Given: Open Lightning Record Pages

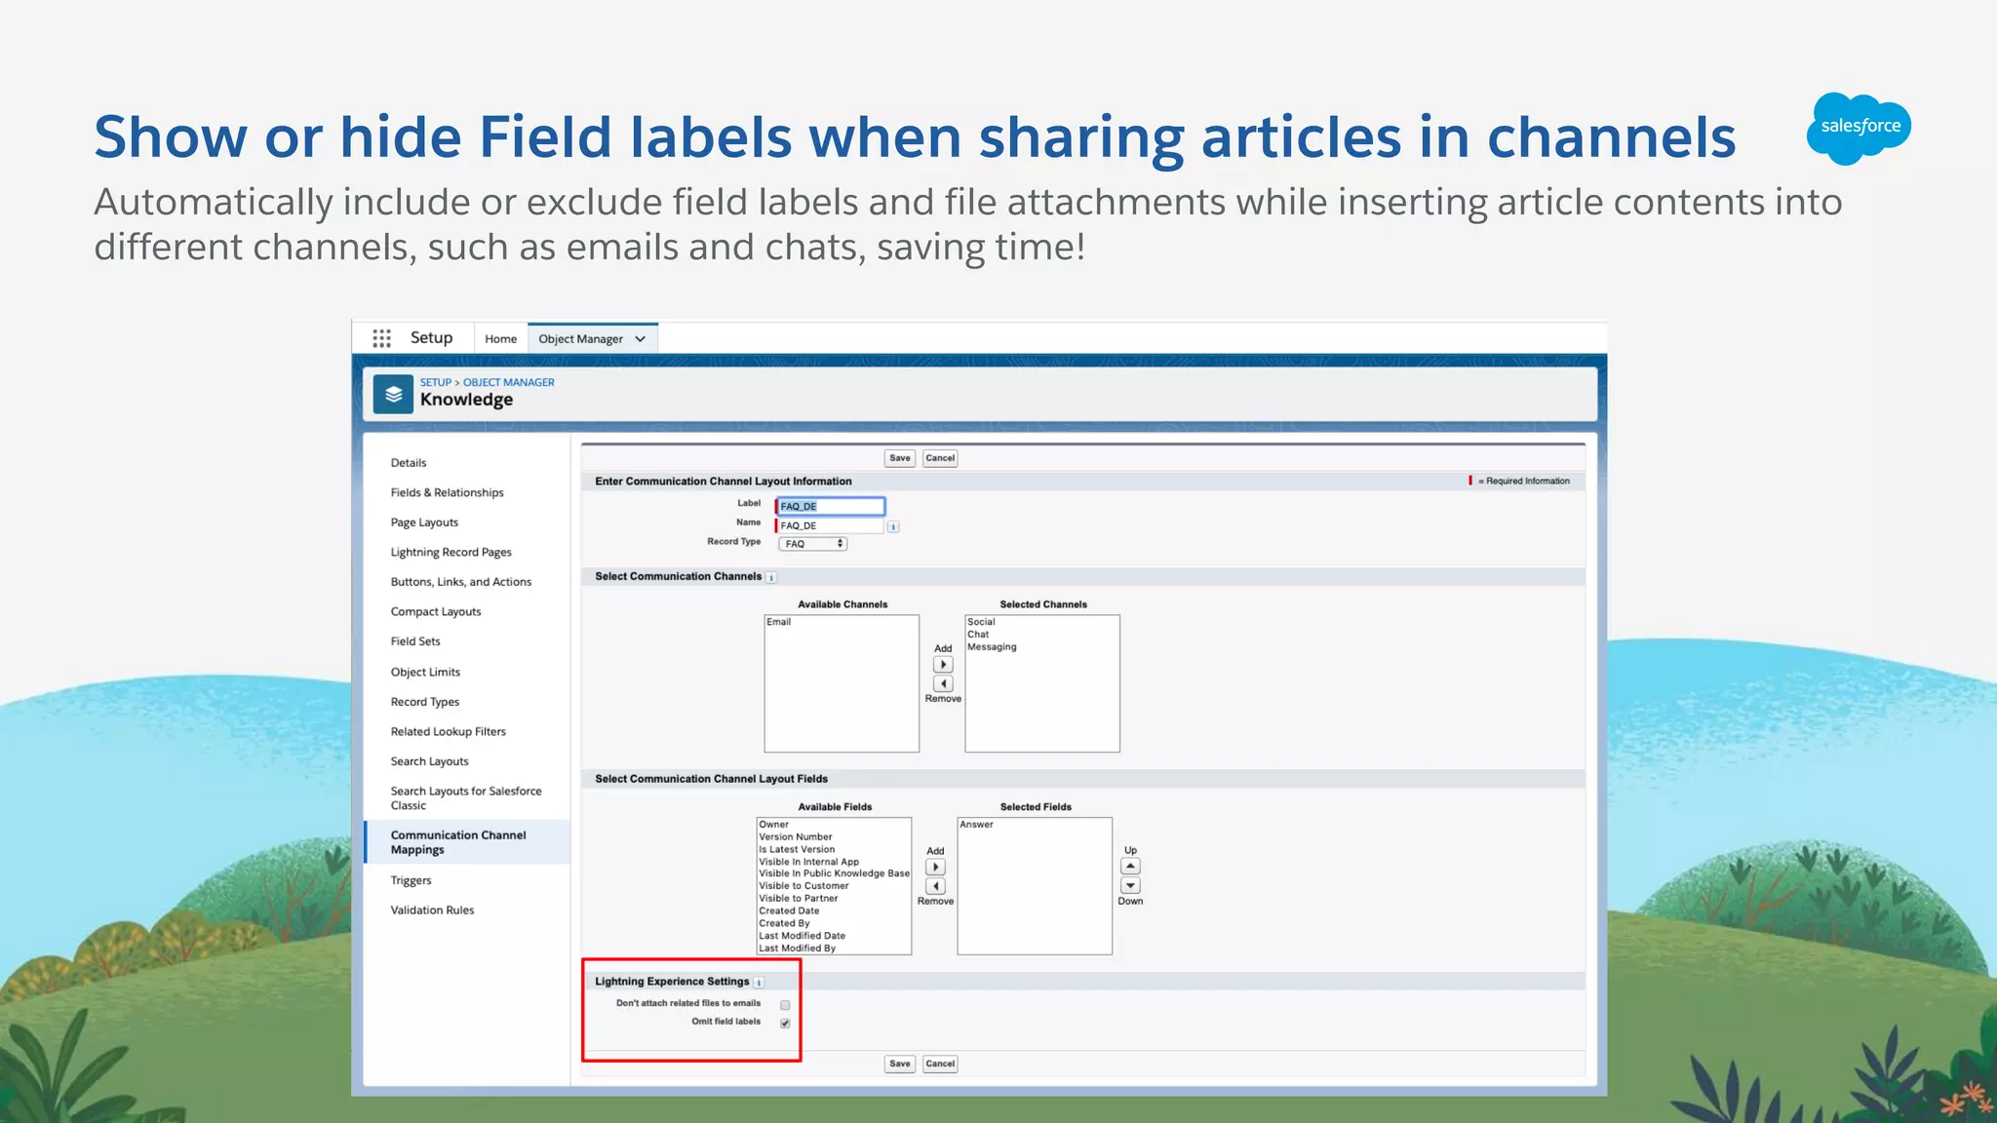Looking at the screenshot, I should click(451, 552).
